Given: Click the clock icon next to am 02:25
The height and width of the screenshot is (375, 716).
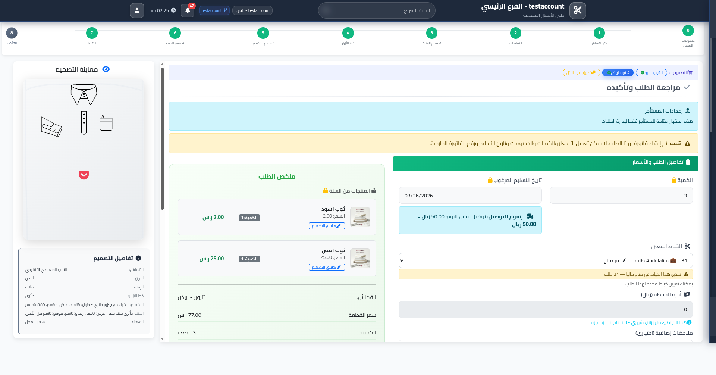Looking at the screenshot, I should coord(173,10).
